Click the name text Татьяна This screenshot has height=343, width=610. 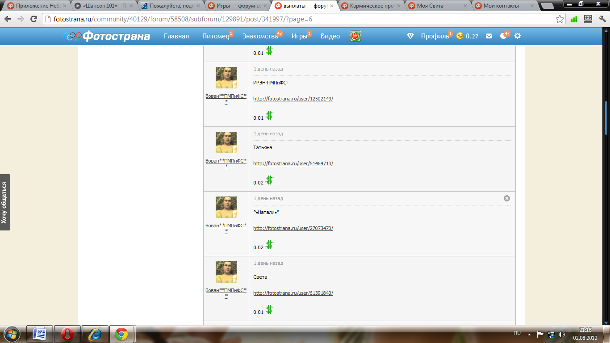click(x=263, y=147)
